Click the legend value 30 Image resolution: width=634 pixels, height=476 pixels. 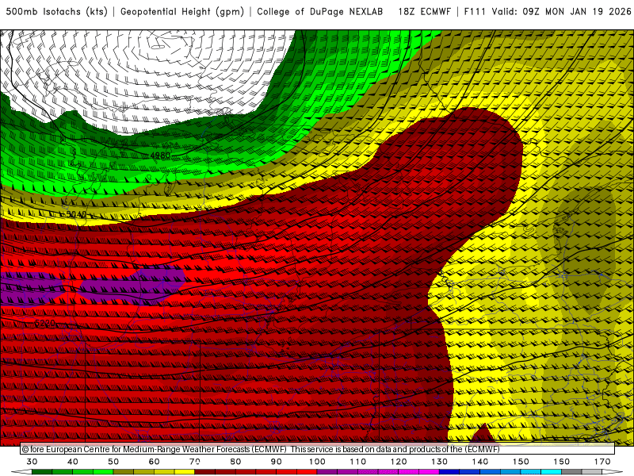[32, 462]
